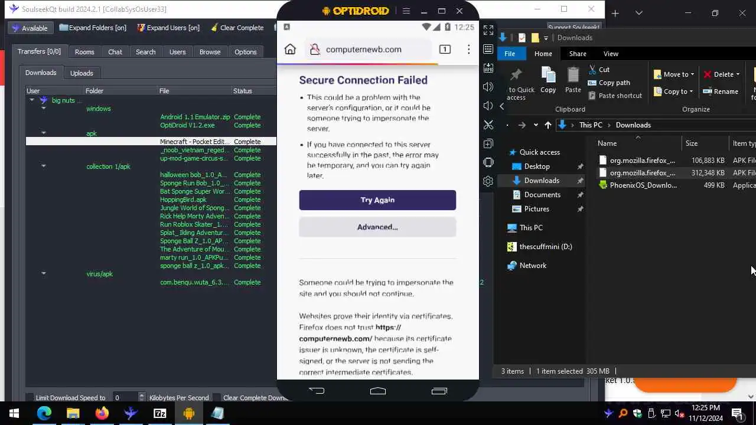Click Copy path in Explorer ribbon
The width and height of the screenshot is (756, 425).
pos(609,83)
